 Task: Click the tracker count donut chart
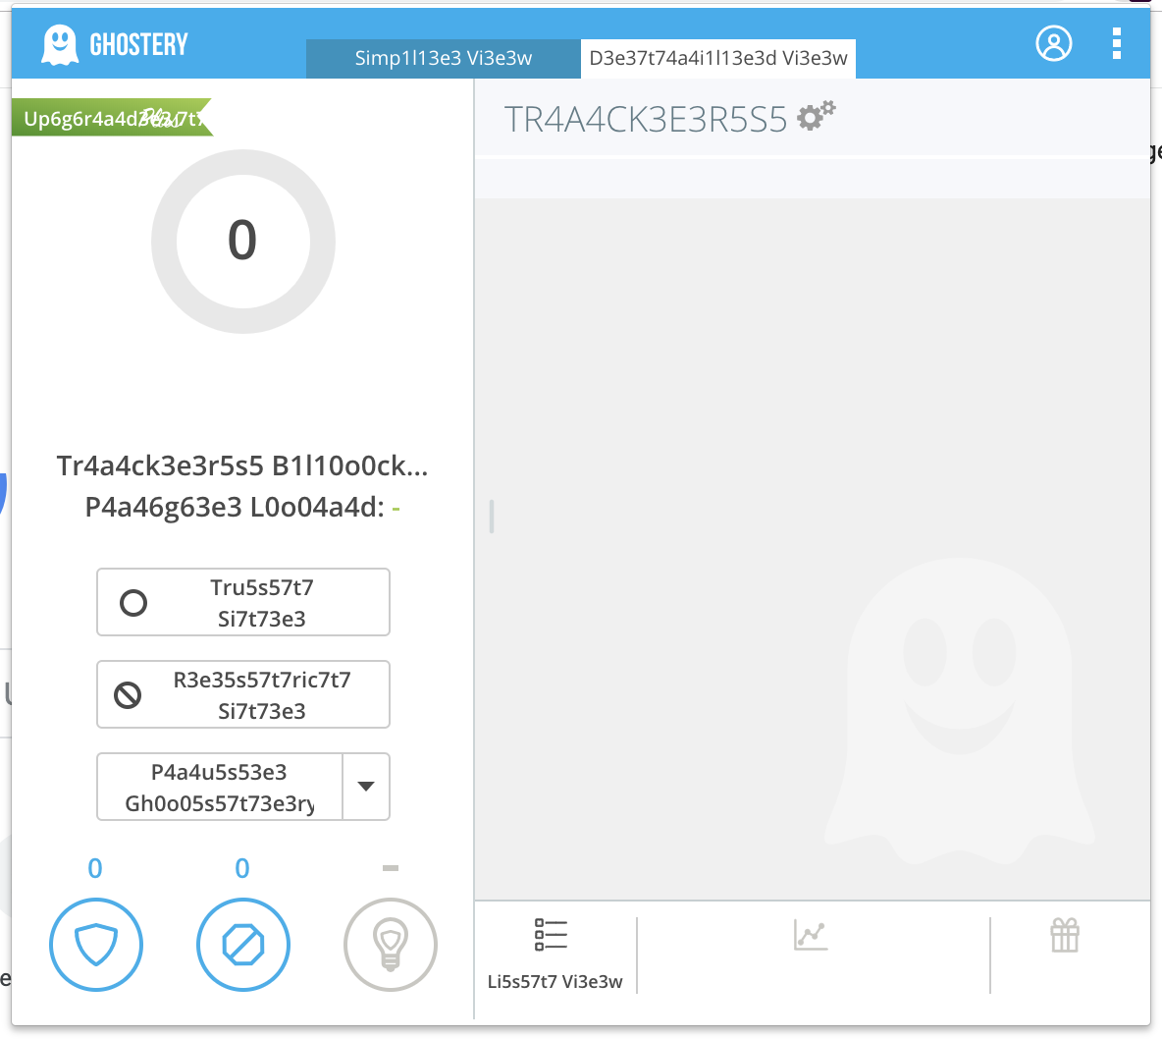pos(243,241)
